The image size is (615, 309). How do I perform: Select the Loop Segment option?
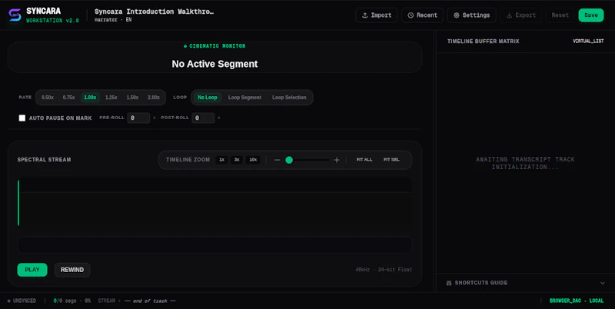coord(244,98)
